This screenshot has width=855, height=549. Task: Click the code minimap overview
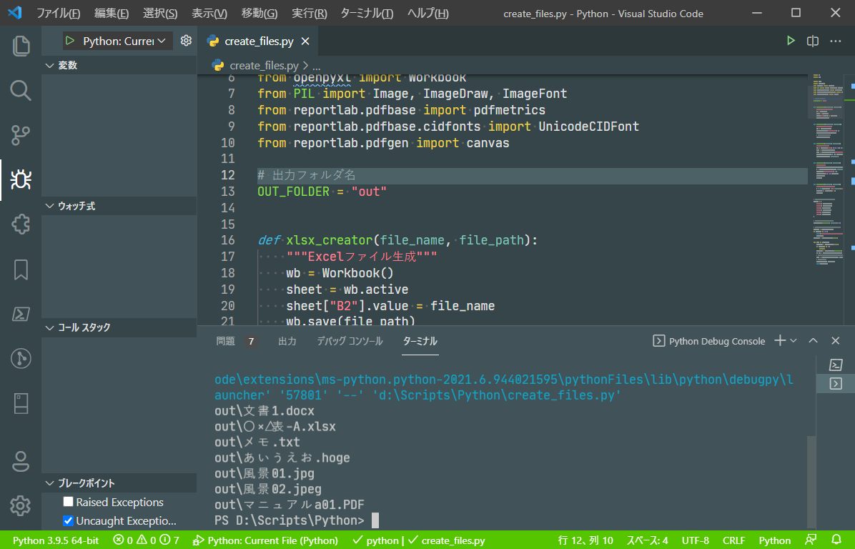tap(829, 170)
